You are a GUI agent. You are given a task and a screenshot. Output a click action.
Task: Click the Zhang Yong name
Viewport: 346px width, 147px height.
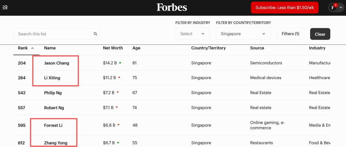click(55, 143)
